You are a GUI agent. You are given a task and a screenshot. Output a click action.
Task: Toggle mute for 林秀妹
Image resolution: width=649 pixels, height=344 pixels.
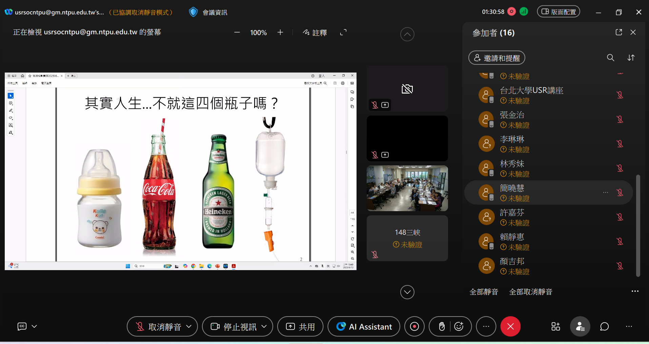(x=620, y=168)
